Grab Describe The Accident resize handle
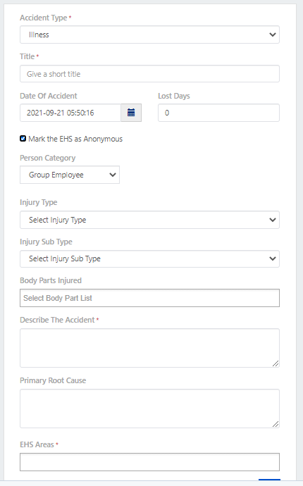This screenshot has height=486, width=303. click(x=276, y=363)
